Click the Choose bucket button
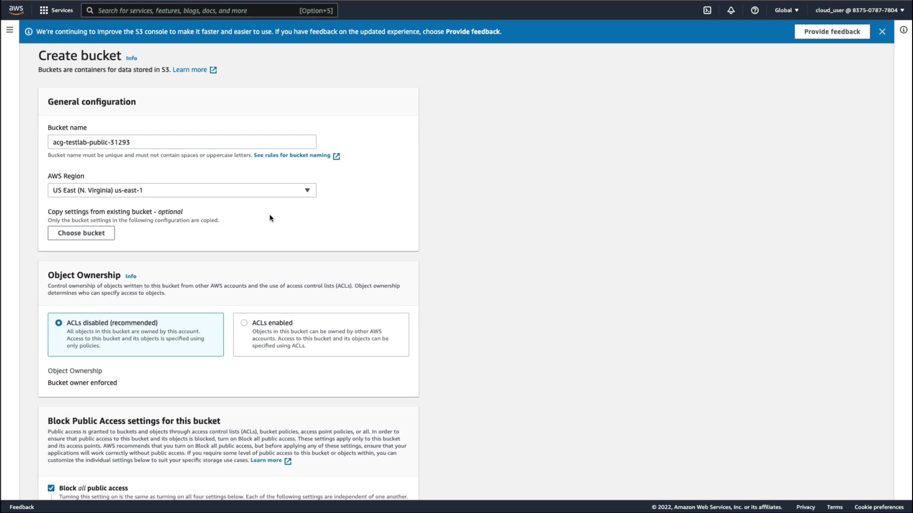 (x=81, y=233)
